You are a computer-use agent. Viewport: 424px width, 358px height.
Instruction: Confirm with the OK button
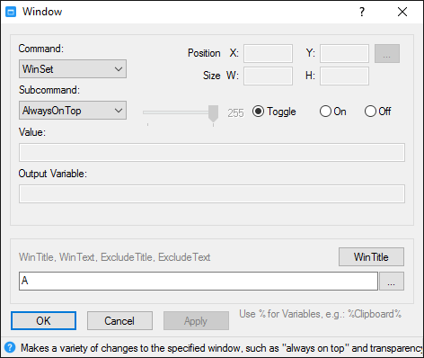(x=43, y=321)
